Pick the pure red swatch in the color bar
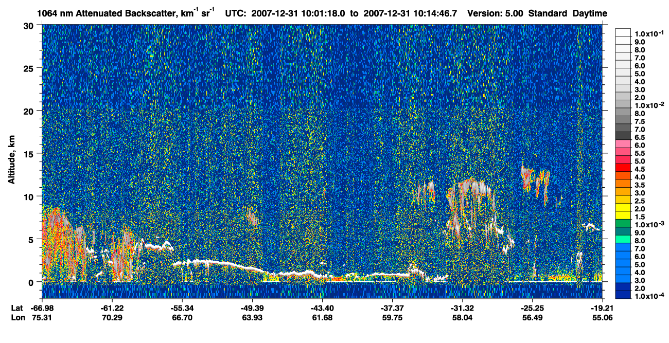 (623, 168)
